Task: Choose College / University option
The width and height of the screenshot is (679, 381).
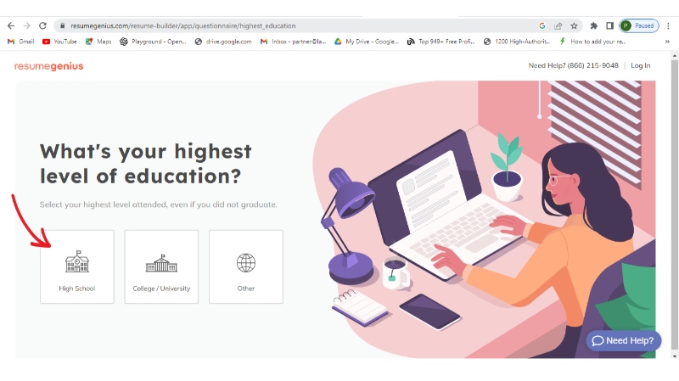Action: 161,266
